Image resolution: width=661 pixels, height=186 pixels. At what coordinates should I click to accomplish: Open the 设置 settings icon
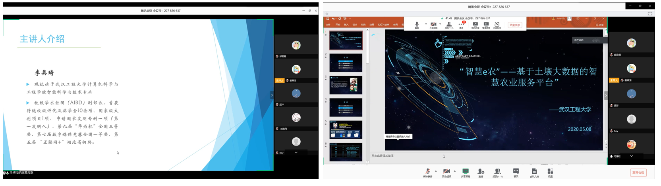pos(550,171)
